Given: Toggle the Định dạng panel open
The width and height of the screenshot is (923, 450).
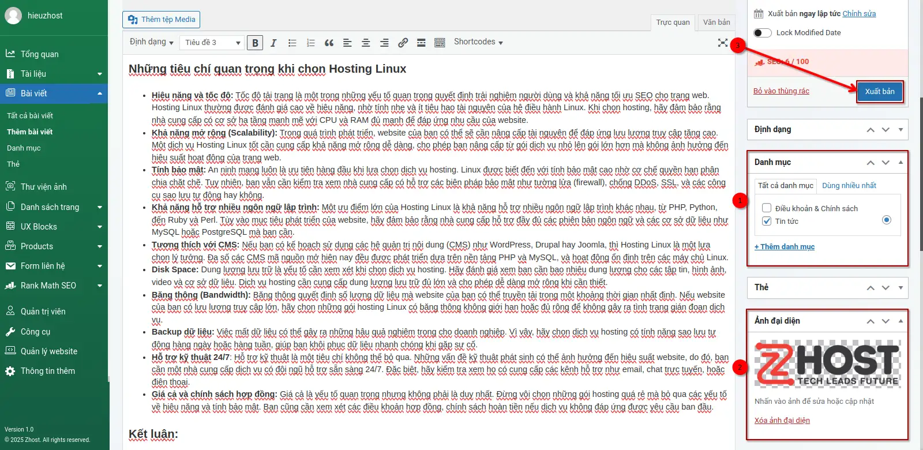Looking at the screenshot, I should tap(901, 129).
